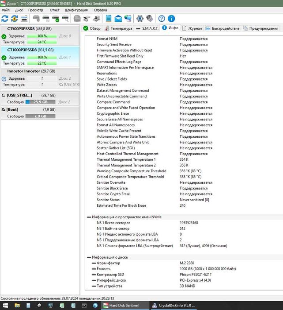Image resolution: width=283 pixels, height=310 pixels.
Task: Open the Конфигурация menu
Action: [x=76, y=10]
